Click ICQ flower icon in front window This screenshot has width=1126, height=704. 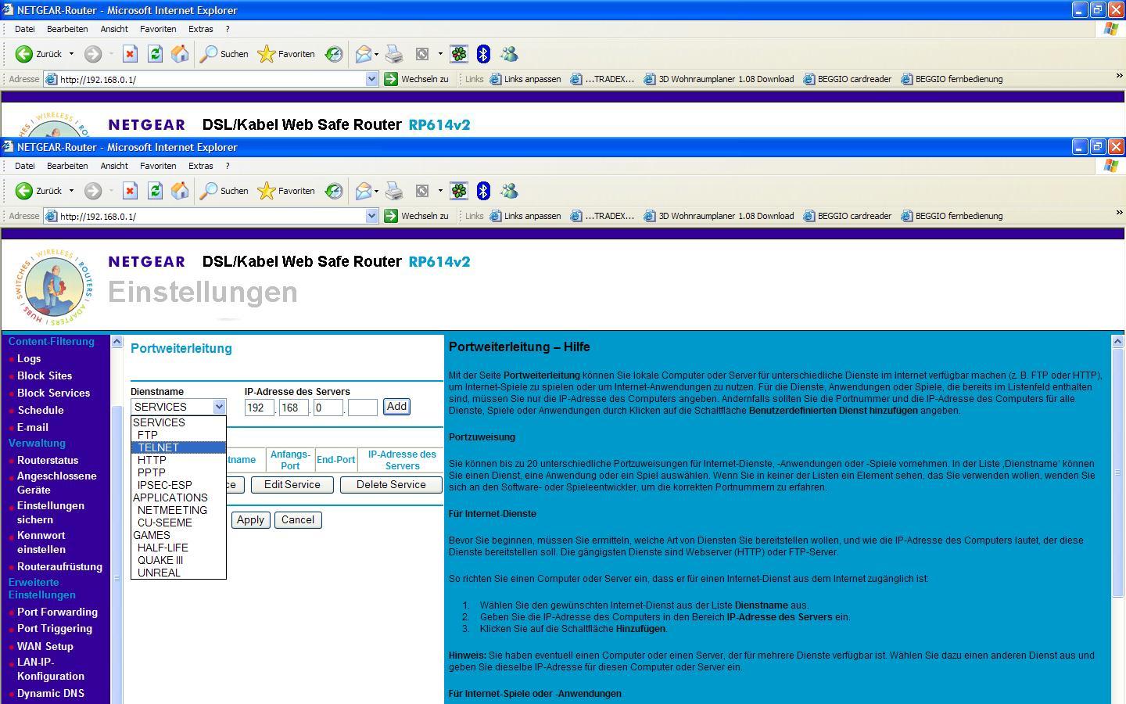point(459,191)
